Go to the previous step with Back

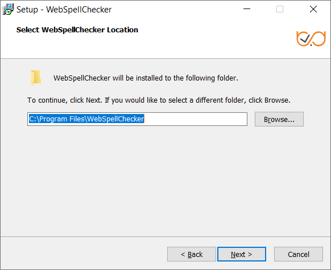click(x=192, y=254)
